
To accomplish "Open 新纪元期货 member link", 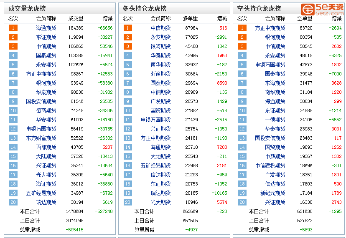I will coord(273,193).
